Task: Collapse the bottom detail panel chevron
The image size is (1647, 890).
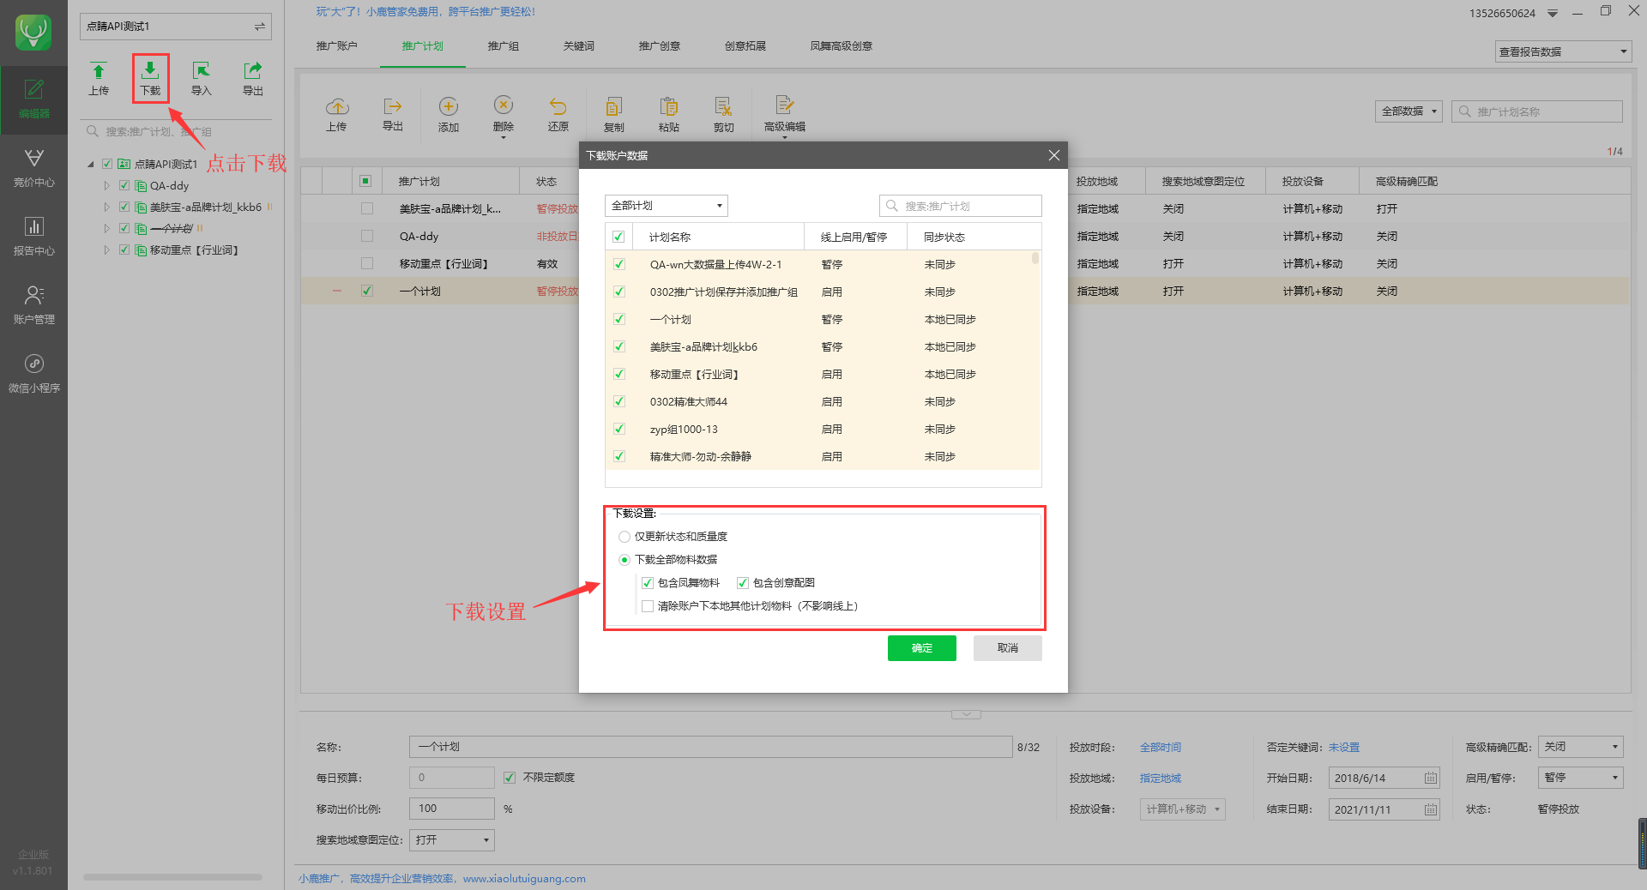Action: (x=966, y=714)
